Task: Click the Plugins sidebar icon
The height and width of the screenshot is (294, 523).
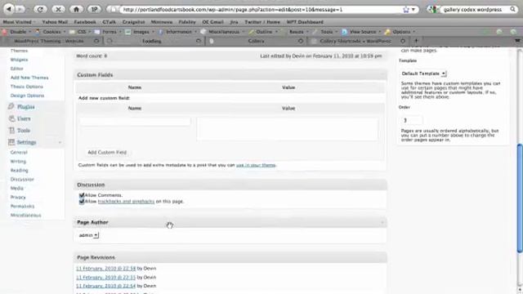Action: click(x=11, y=106)
